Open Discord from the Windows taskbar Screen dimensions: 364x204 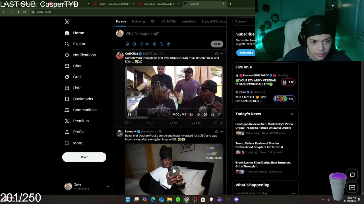pos(236,199)
